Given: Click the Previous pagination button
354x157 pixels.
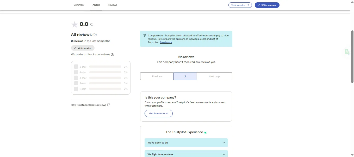Looking at the screenshot, I should (157, 76).
